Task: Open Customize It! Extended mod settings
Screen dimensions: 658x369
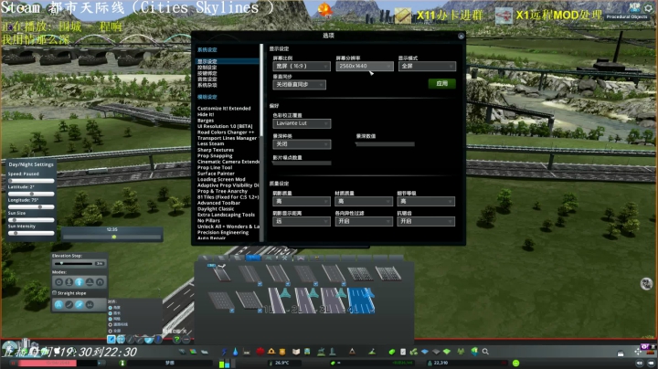Action: tap(224, 108)
